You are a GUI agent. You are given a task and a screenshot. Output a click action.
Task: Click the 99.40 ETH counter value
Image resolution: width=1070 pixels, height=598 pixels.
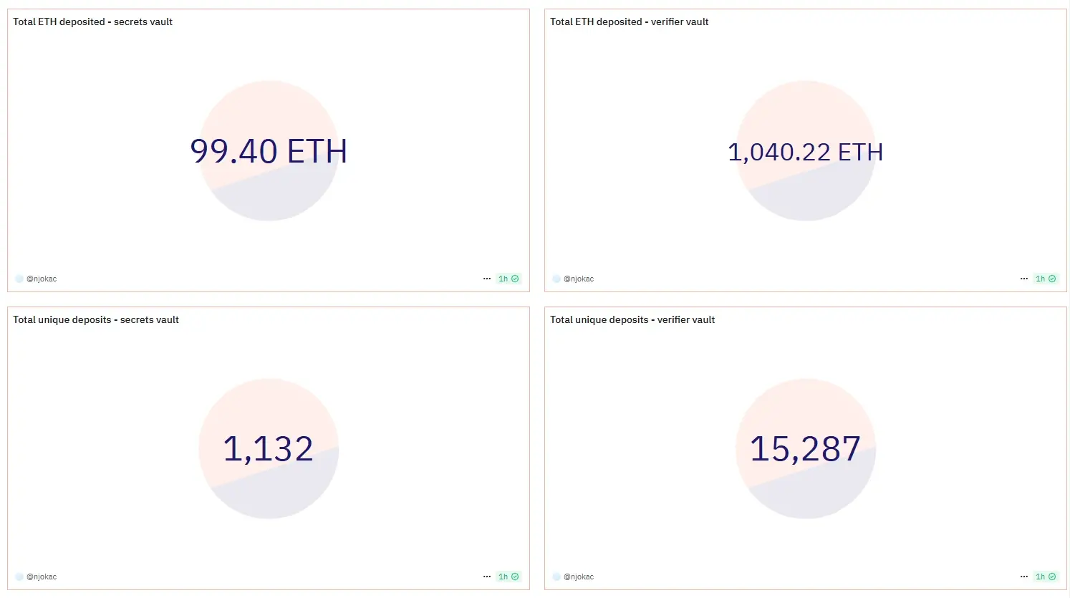[x=269, y=151]
